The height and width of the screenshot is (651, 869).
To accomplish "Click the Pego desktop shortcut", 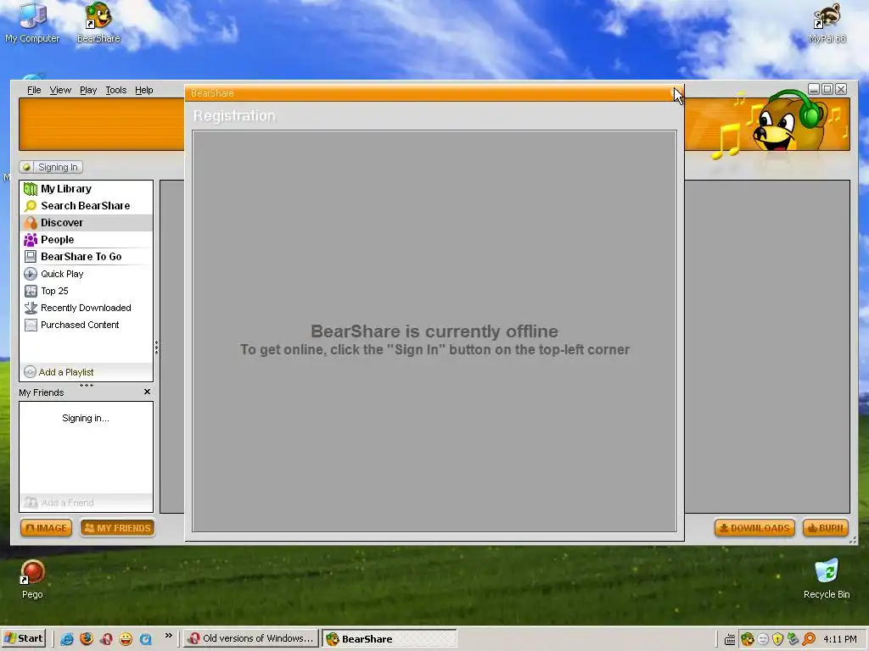I will [32, 580].
